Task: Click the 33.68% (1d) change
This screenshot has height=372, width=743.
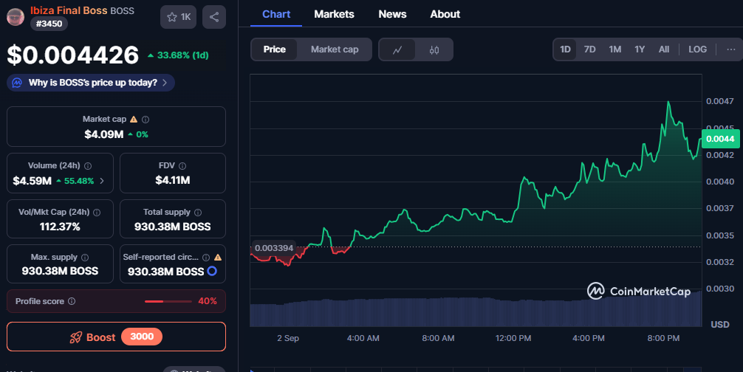Action: tap(178, 55)
